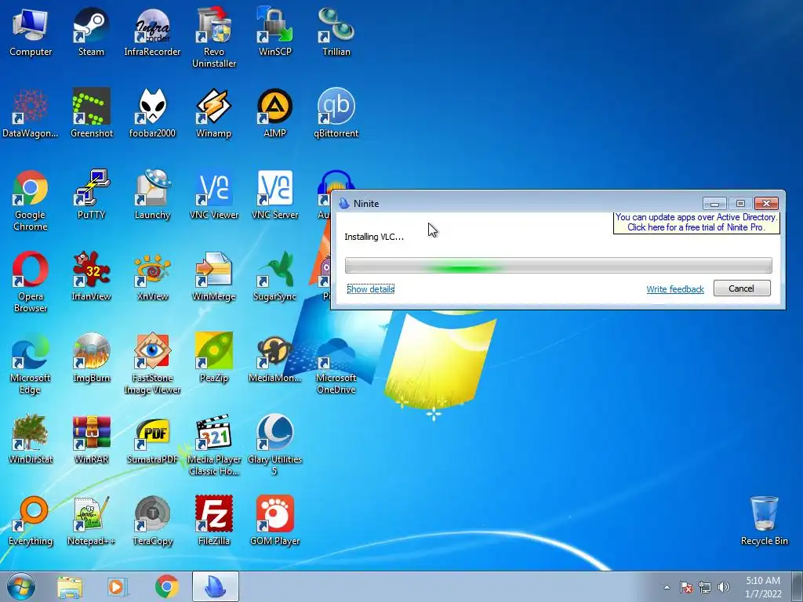
Task: Select the InfraRecorder shortcut
Action: pos(152,32)
